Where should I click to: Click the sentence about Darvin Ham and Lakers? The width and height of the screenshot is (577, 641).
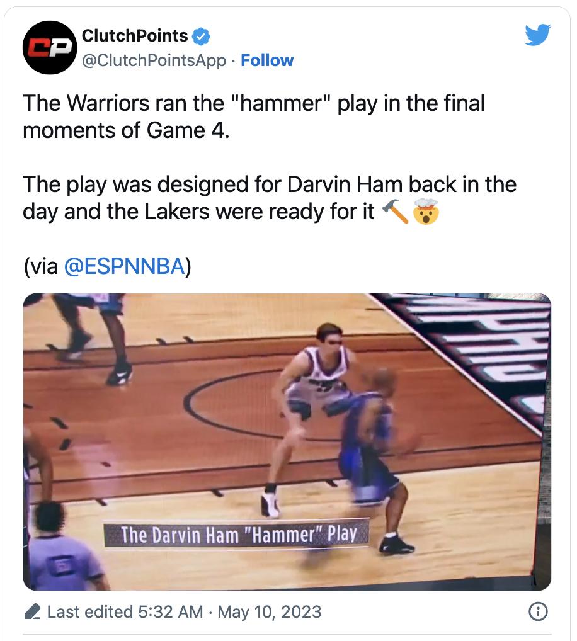pyautogui.click(x=269, y=198)
